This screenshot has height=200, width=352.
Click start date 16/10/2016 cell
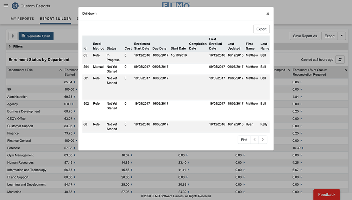coord(179,55)
